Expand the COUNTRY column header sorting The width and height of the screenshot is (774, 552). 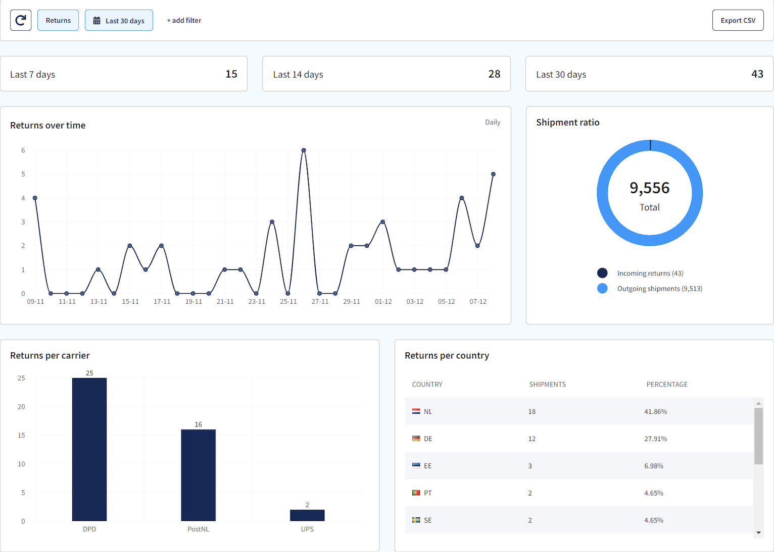click(427, 384)
